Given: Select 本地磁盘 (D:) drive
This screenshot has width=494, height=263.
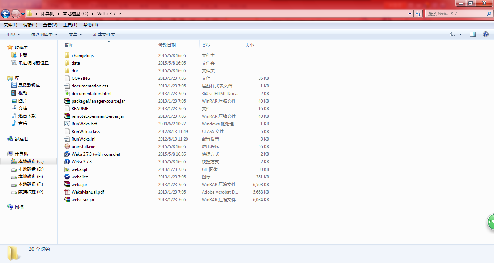Looking at the screenshot, I should click(31, 169).
